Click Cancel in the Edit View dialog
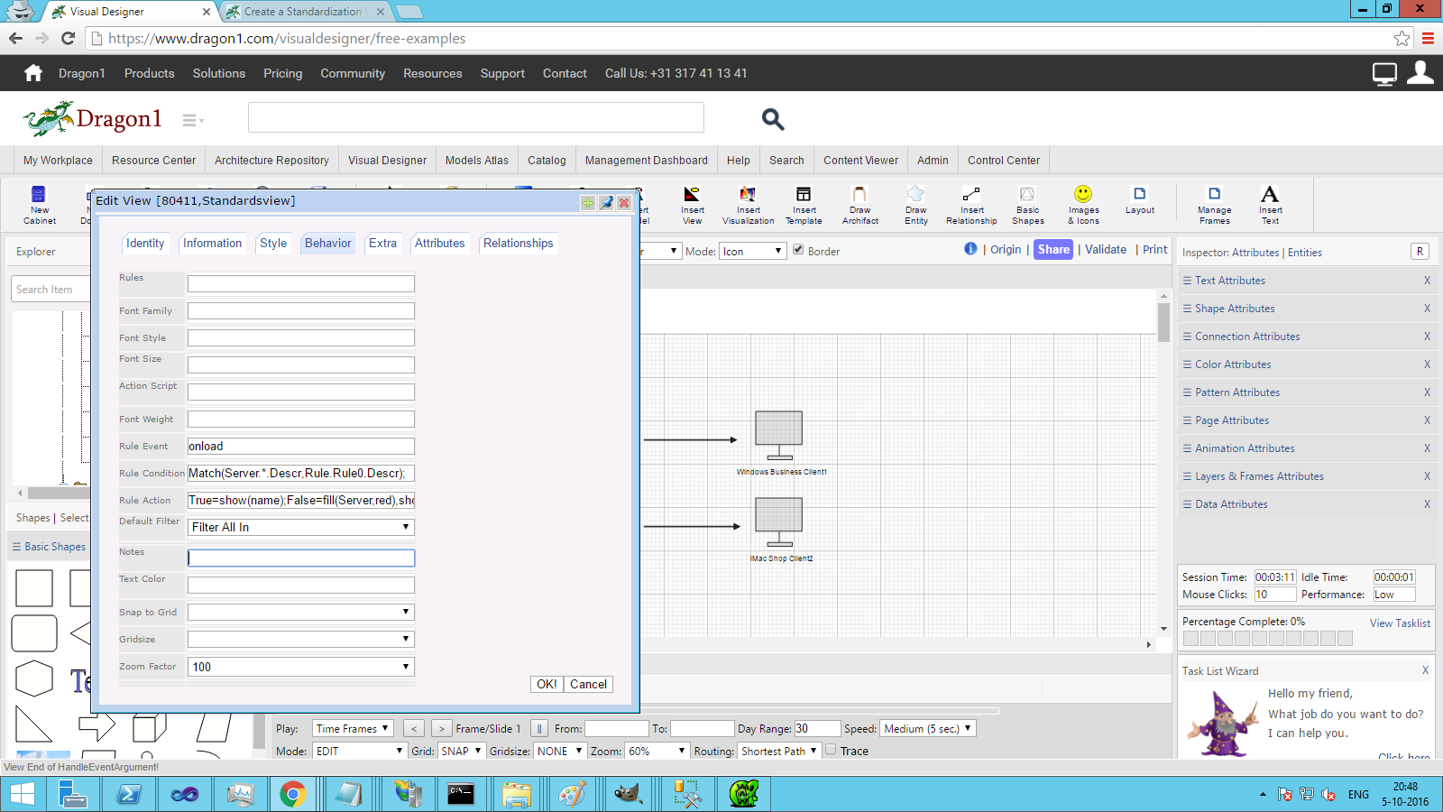Image resolution: width=1443 pixels, height=812 pixels. click(x=588, y=684)
